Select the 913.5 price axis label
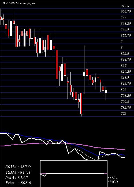 [x=125, y=6]
